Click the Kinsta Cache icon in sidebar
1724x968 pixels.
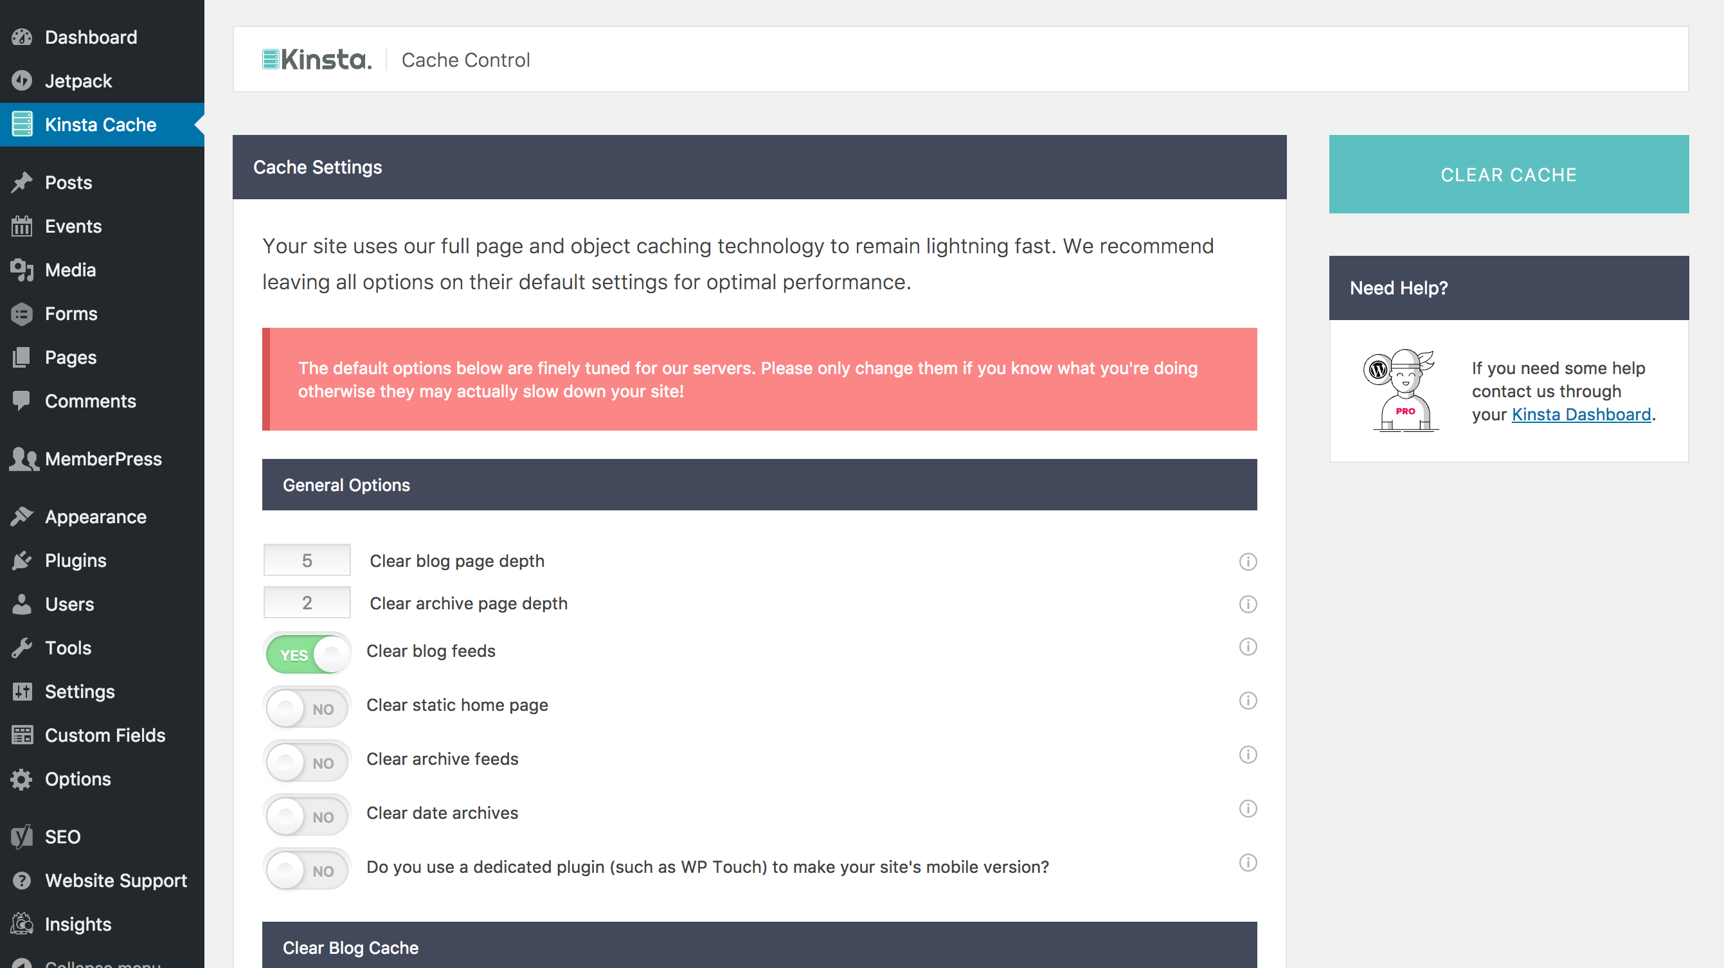click(22, 124)
